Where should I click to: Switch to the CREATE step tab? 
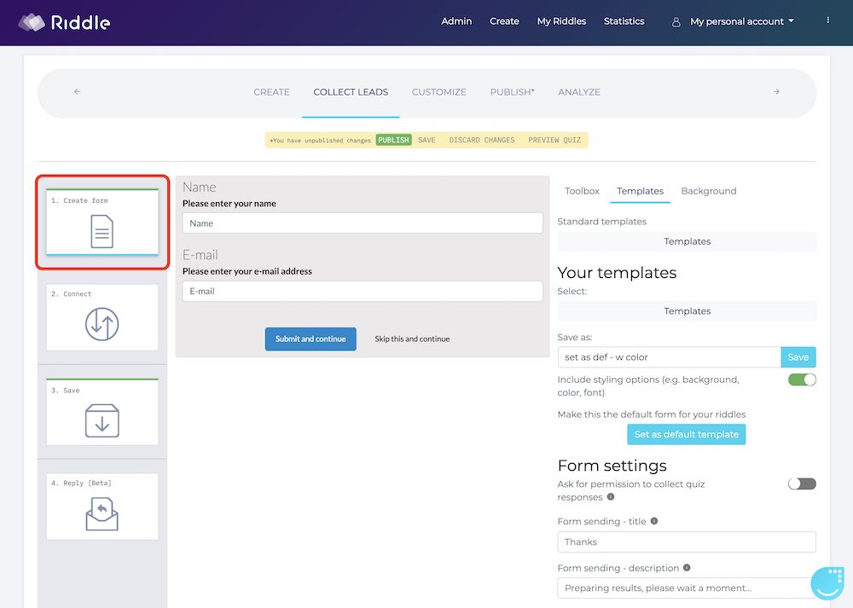point(271,92)
